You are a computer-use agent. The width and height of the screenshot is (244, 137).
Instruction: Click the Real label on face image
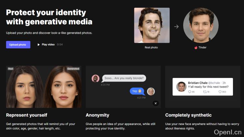click(x=11, y=68)
